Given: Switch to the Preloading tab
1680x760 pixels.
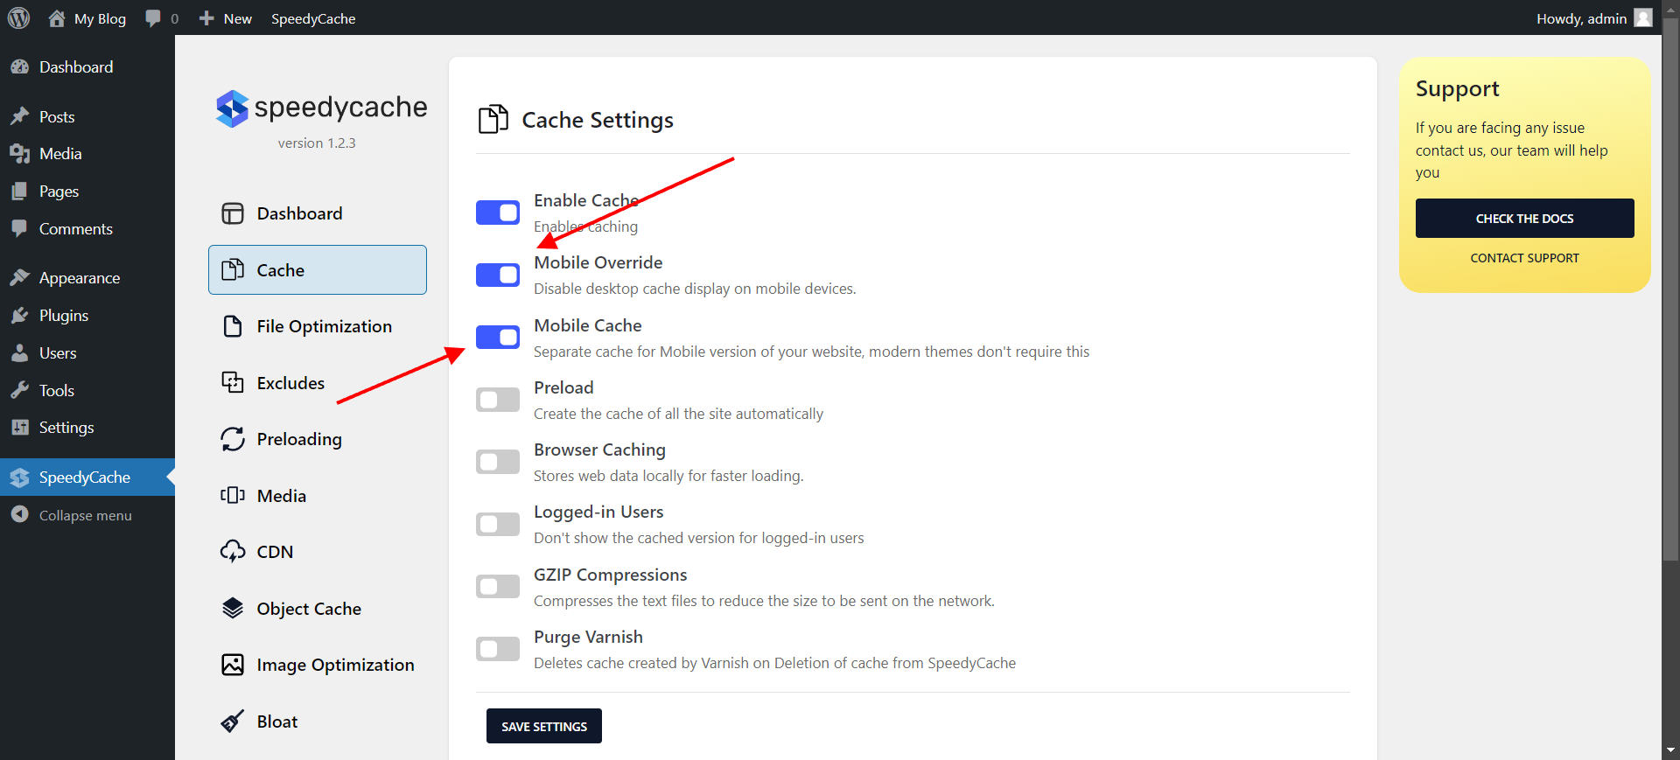Looking at the screenshot, I should click(318, 439).
